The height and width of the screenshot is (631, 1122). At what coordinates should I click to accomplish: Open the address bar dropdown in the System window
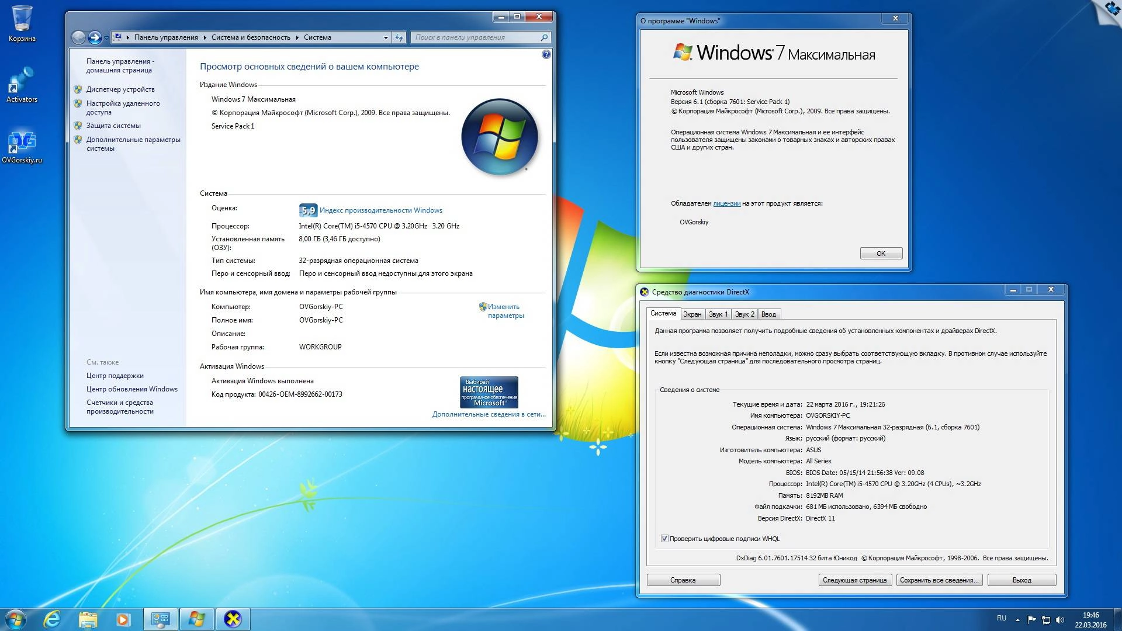click(x=385, y=37)
